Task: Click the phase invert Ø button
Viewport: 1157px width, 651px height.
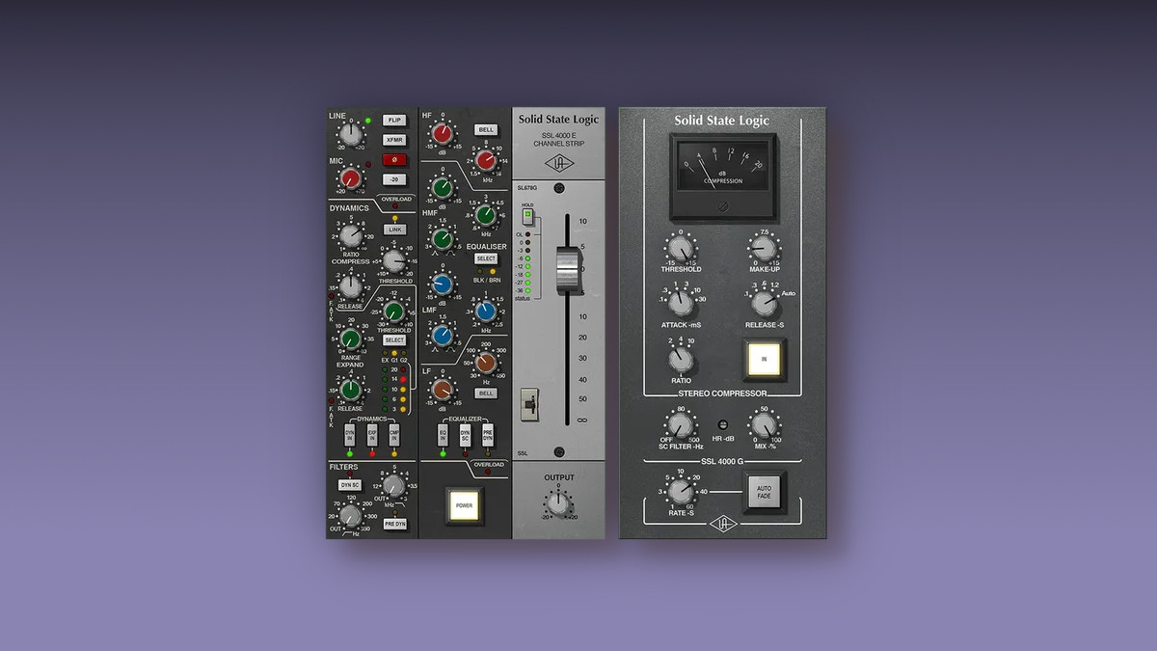Action: [x=393, y=159]
